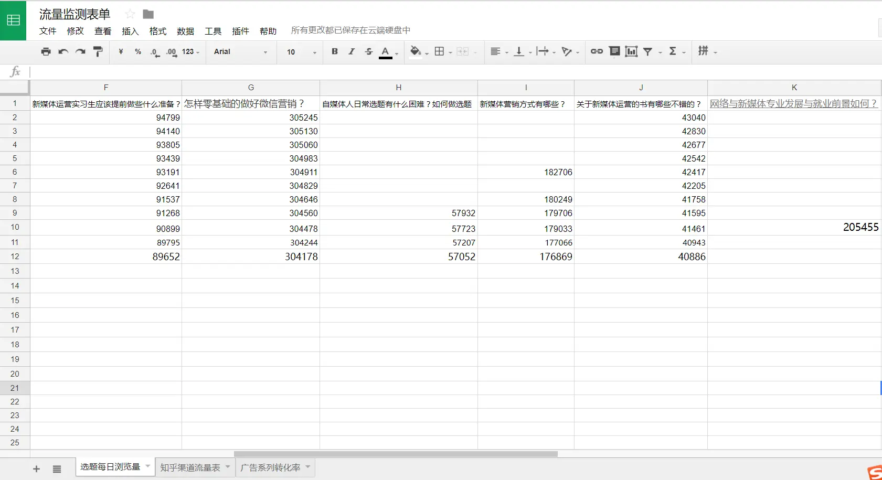Insert a comment
This screenshot has width=882, height=480.
coord(614,51)
